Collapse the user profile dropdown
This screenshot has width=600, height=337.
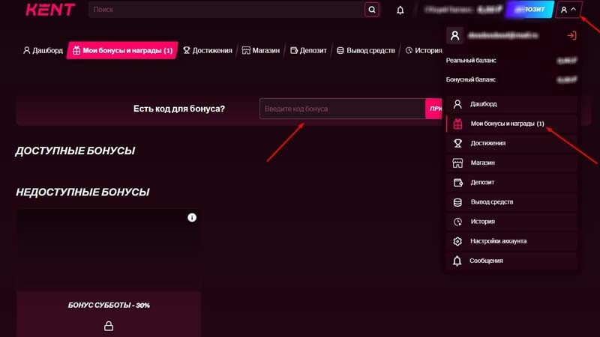[568, 10]
